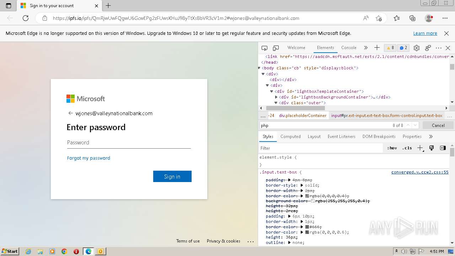Show the 2 info messages badge

(403, 48)
